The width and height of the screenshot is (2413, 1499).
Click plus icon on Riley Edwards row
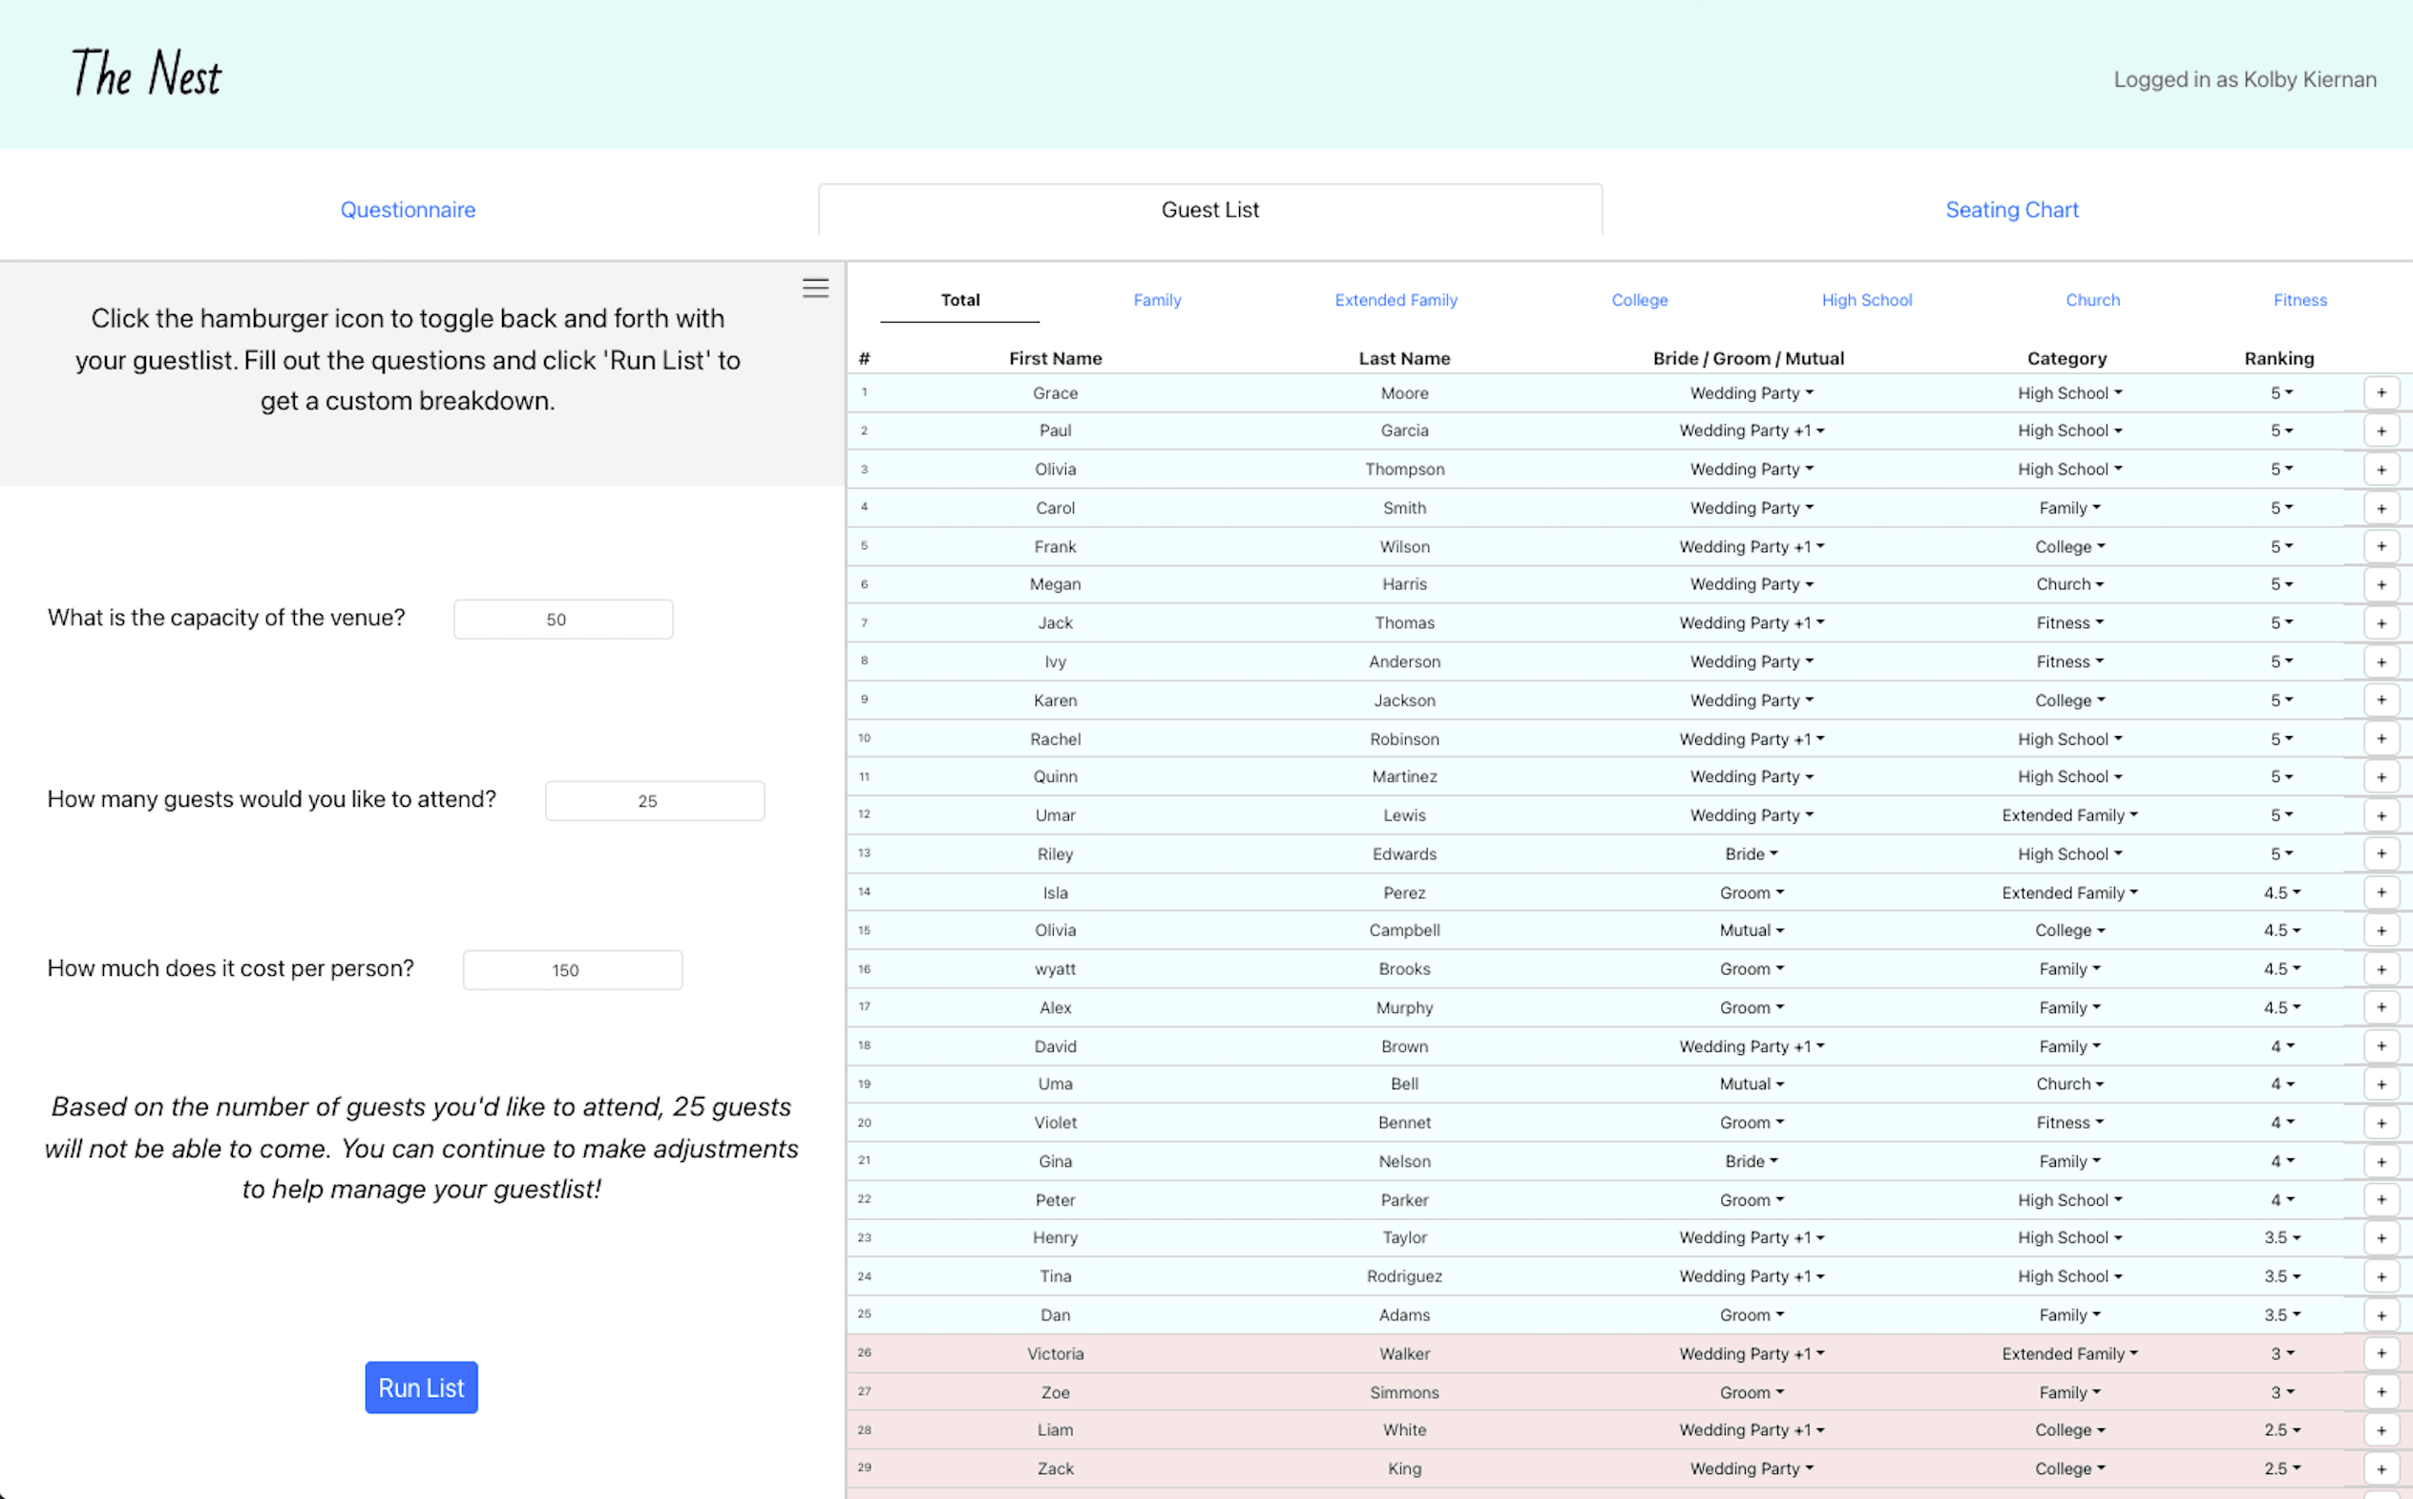[x=2381, y=854]
